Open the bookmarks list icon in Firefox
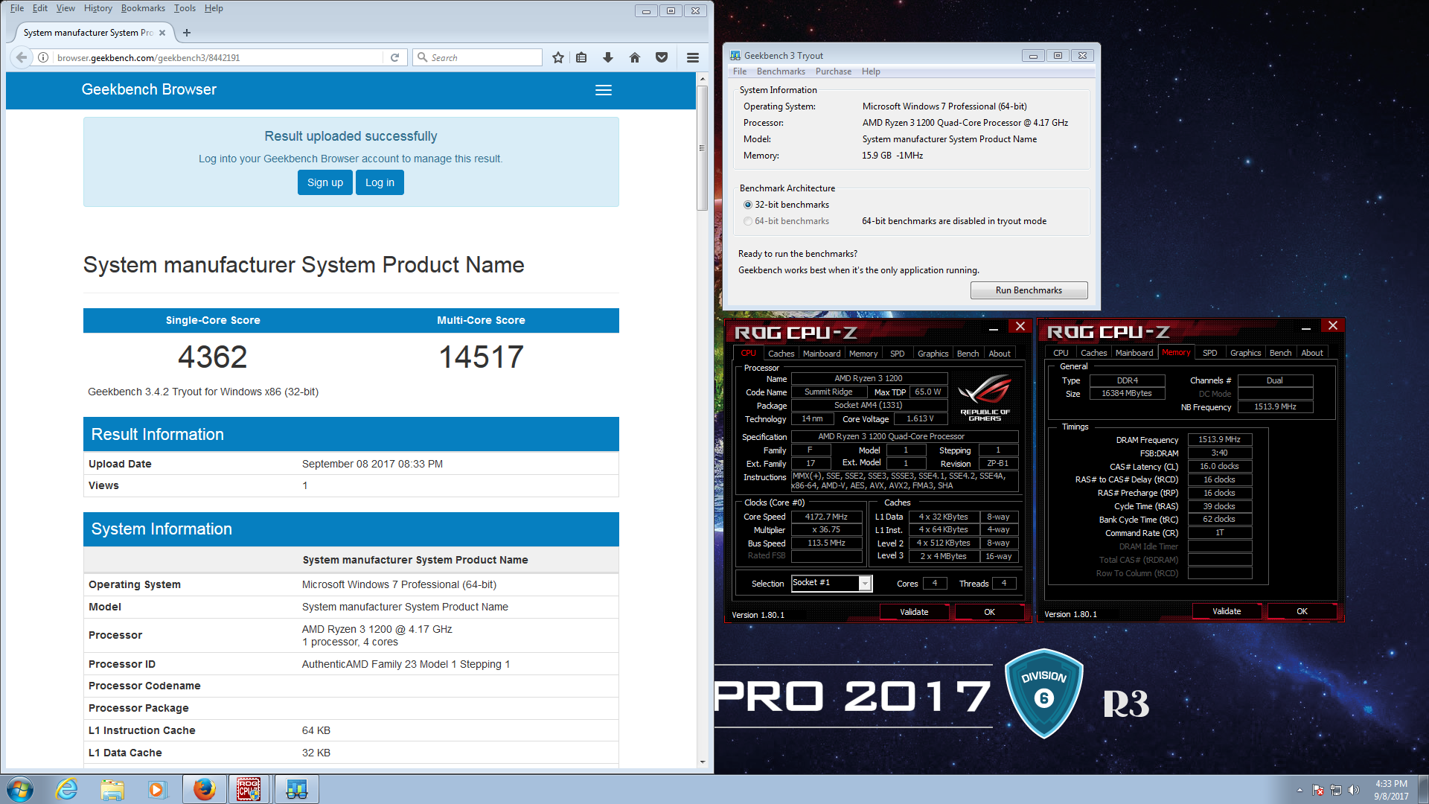1429x804 pixels. pos(582,57)
